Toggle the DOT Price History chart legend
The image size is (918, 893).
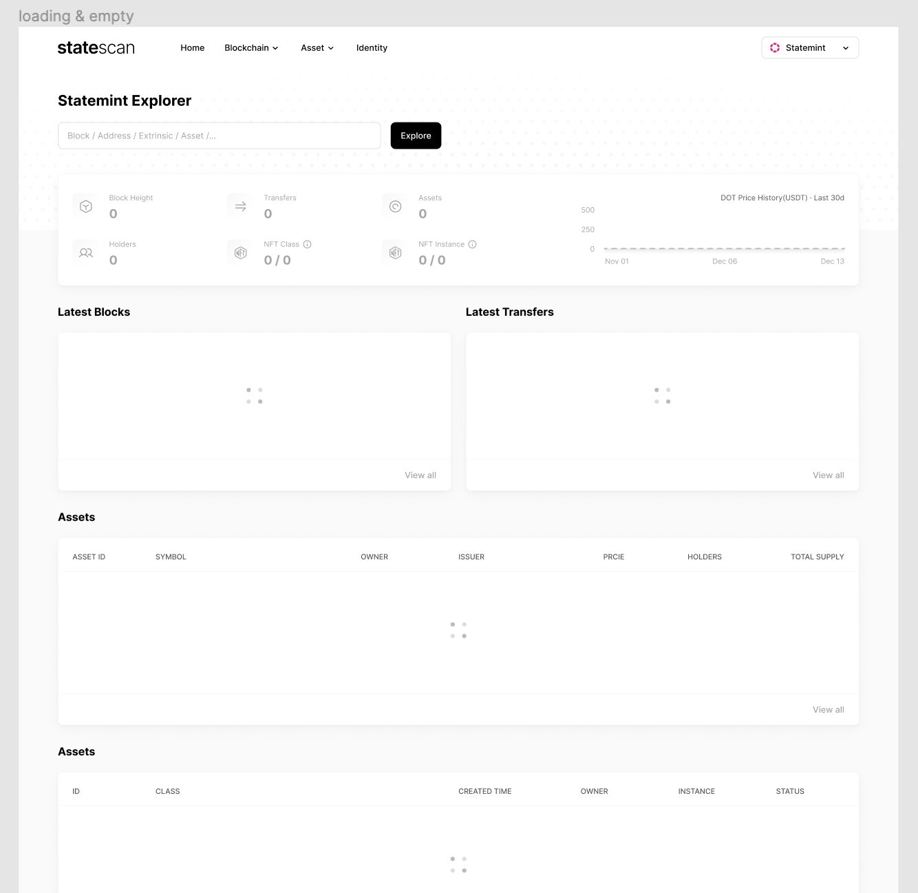click(x=782, y=197)
